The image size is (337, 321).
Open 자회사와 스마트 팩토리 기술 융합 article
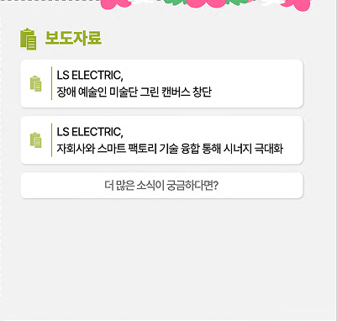coord(162,140)
